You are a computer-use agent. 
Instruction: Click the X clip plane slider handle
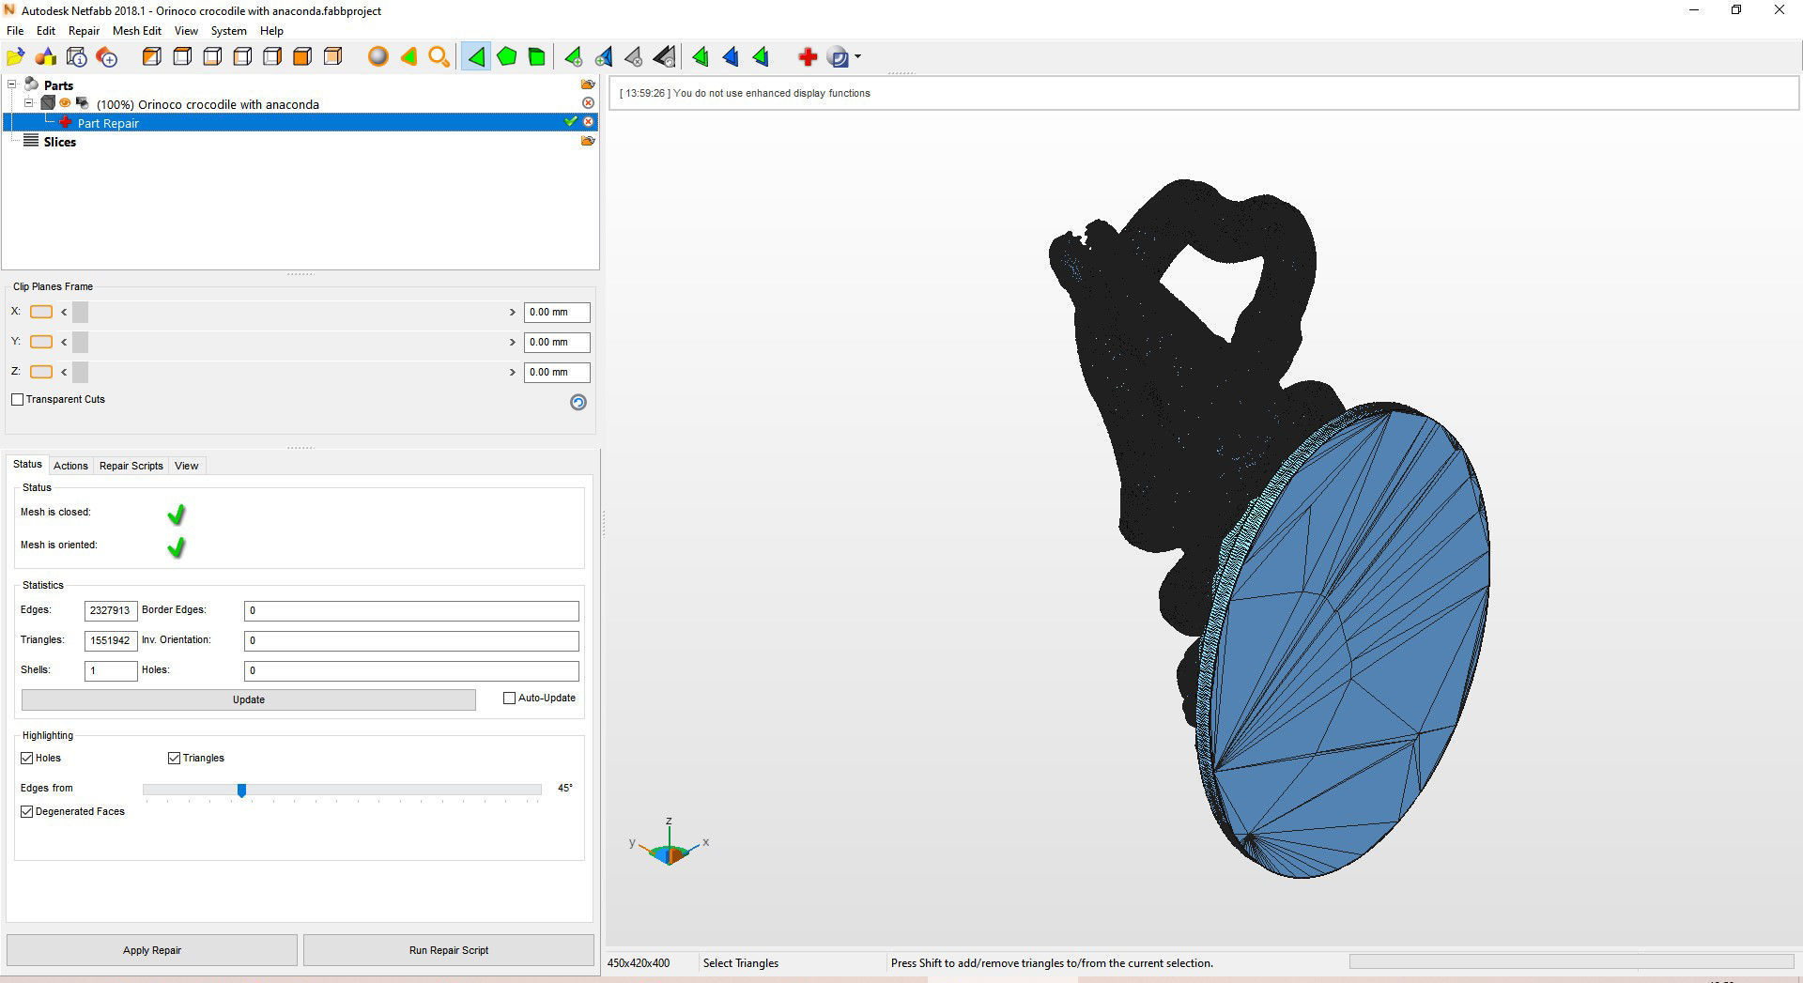80,312
